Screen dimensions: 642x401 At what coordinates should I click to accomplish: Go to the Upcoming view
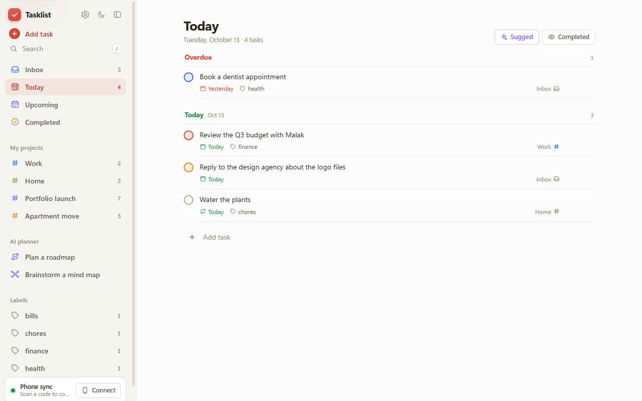(x=65, y=105)
